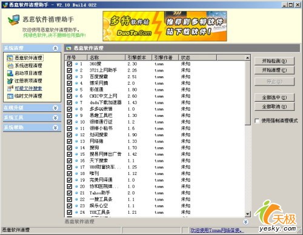Select the 临时文件清理 icon
Viewport: 303px width, 235px height.
[10, 96]
